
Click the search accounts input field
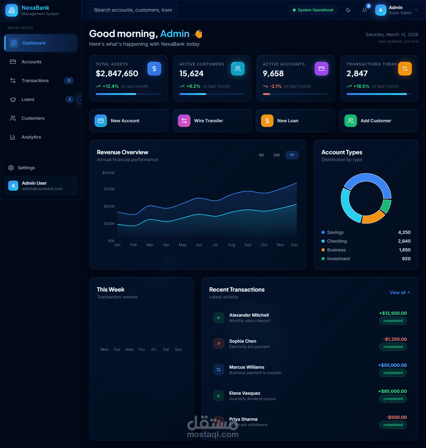(133, 10)
